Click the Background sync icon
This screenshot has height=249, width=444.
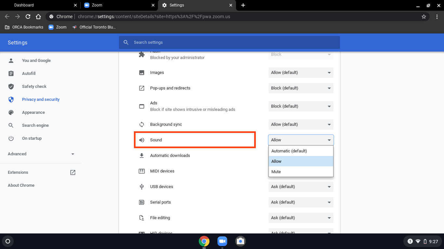click(142, 124)
